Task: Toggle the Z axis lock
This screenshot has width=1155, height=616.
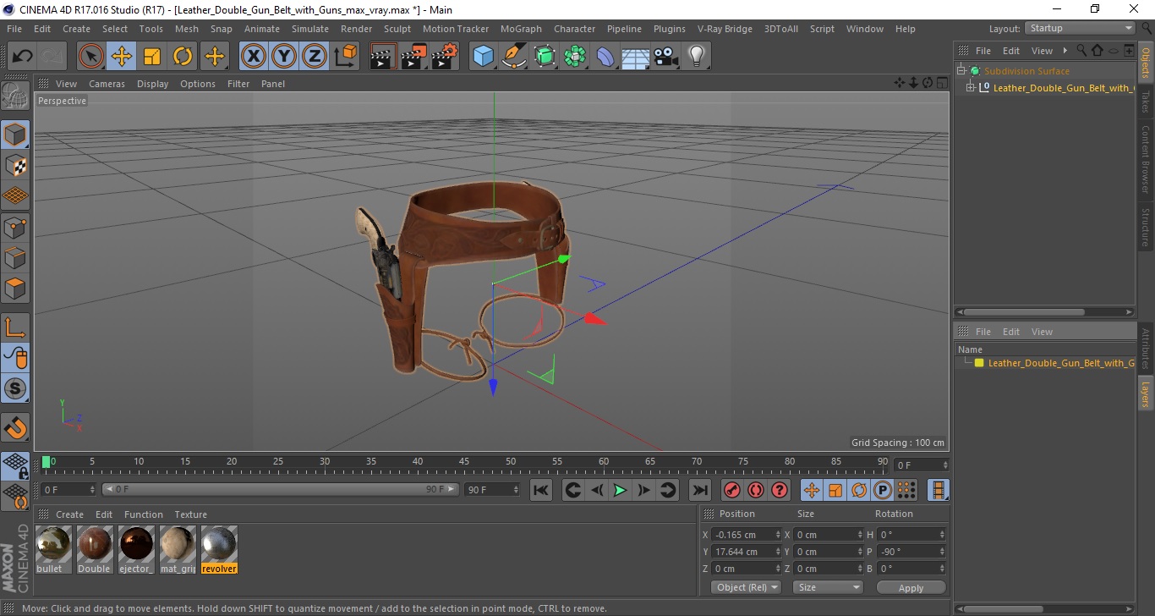Action: [315, 57]
